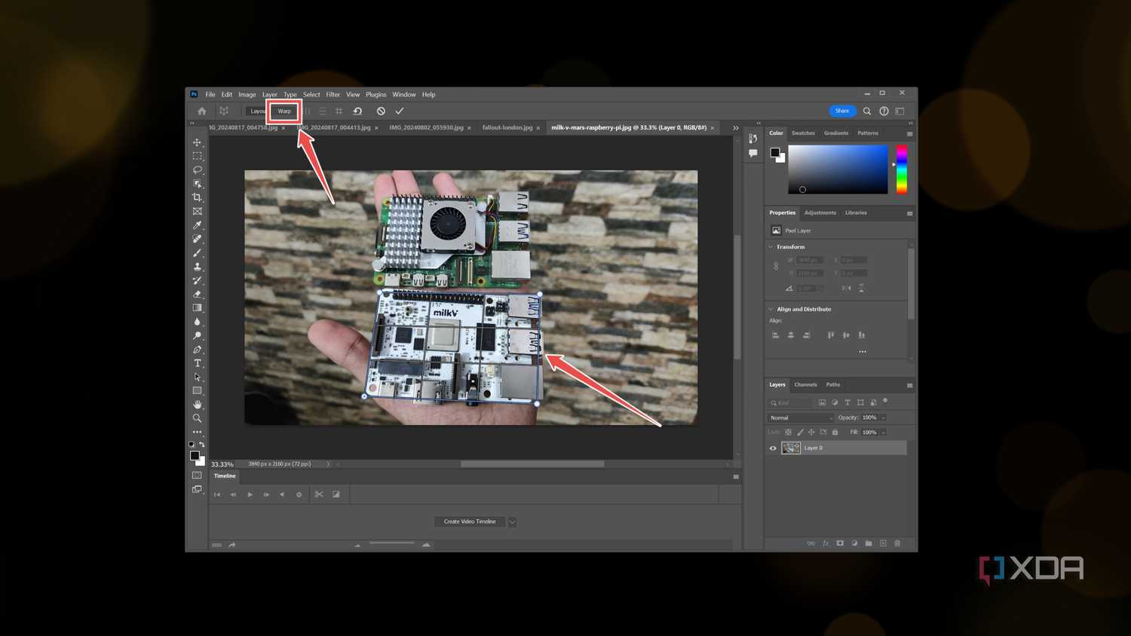The height and width of the screenshot is (636, 1131).
Task: Open the Filter menu
Action: tap(333, 95)
